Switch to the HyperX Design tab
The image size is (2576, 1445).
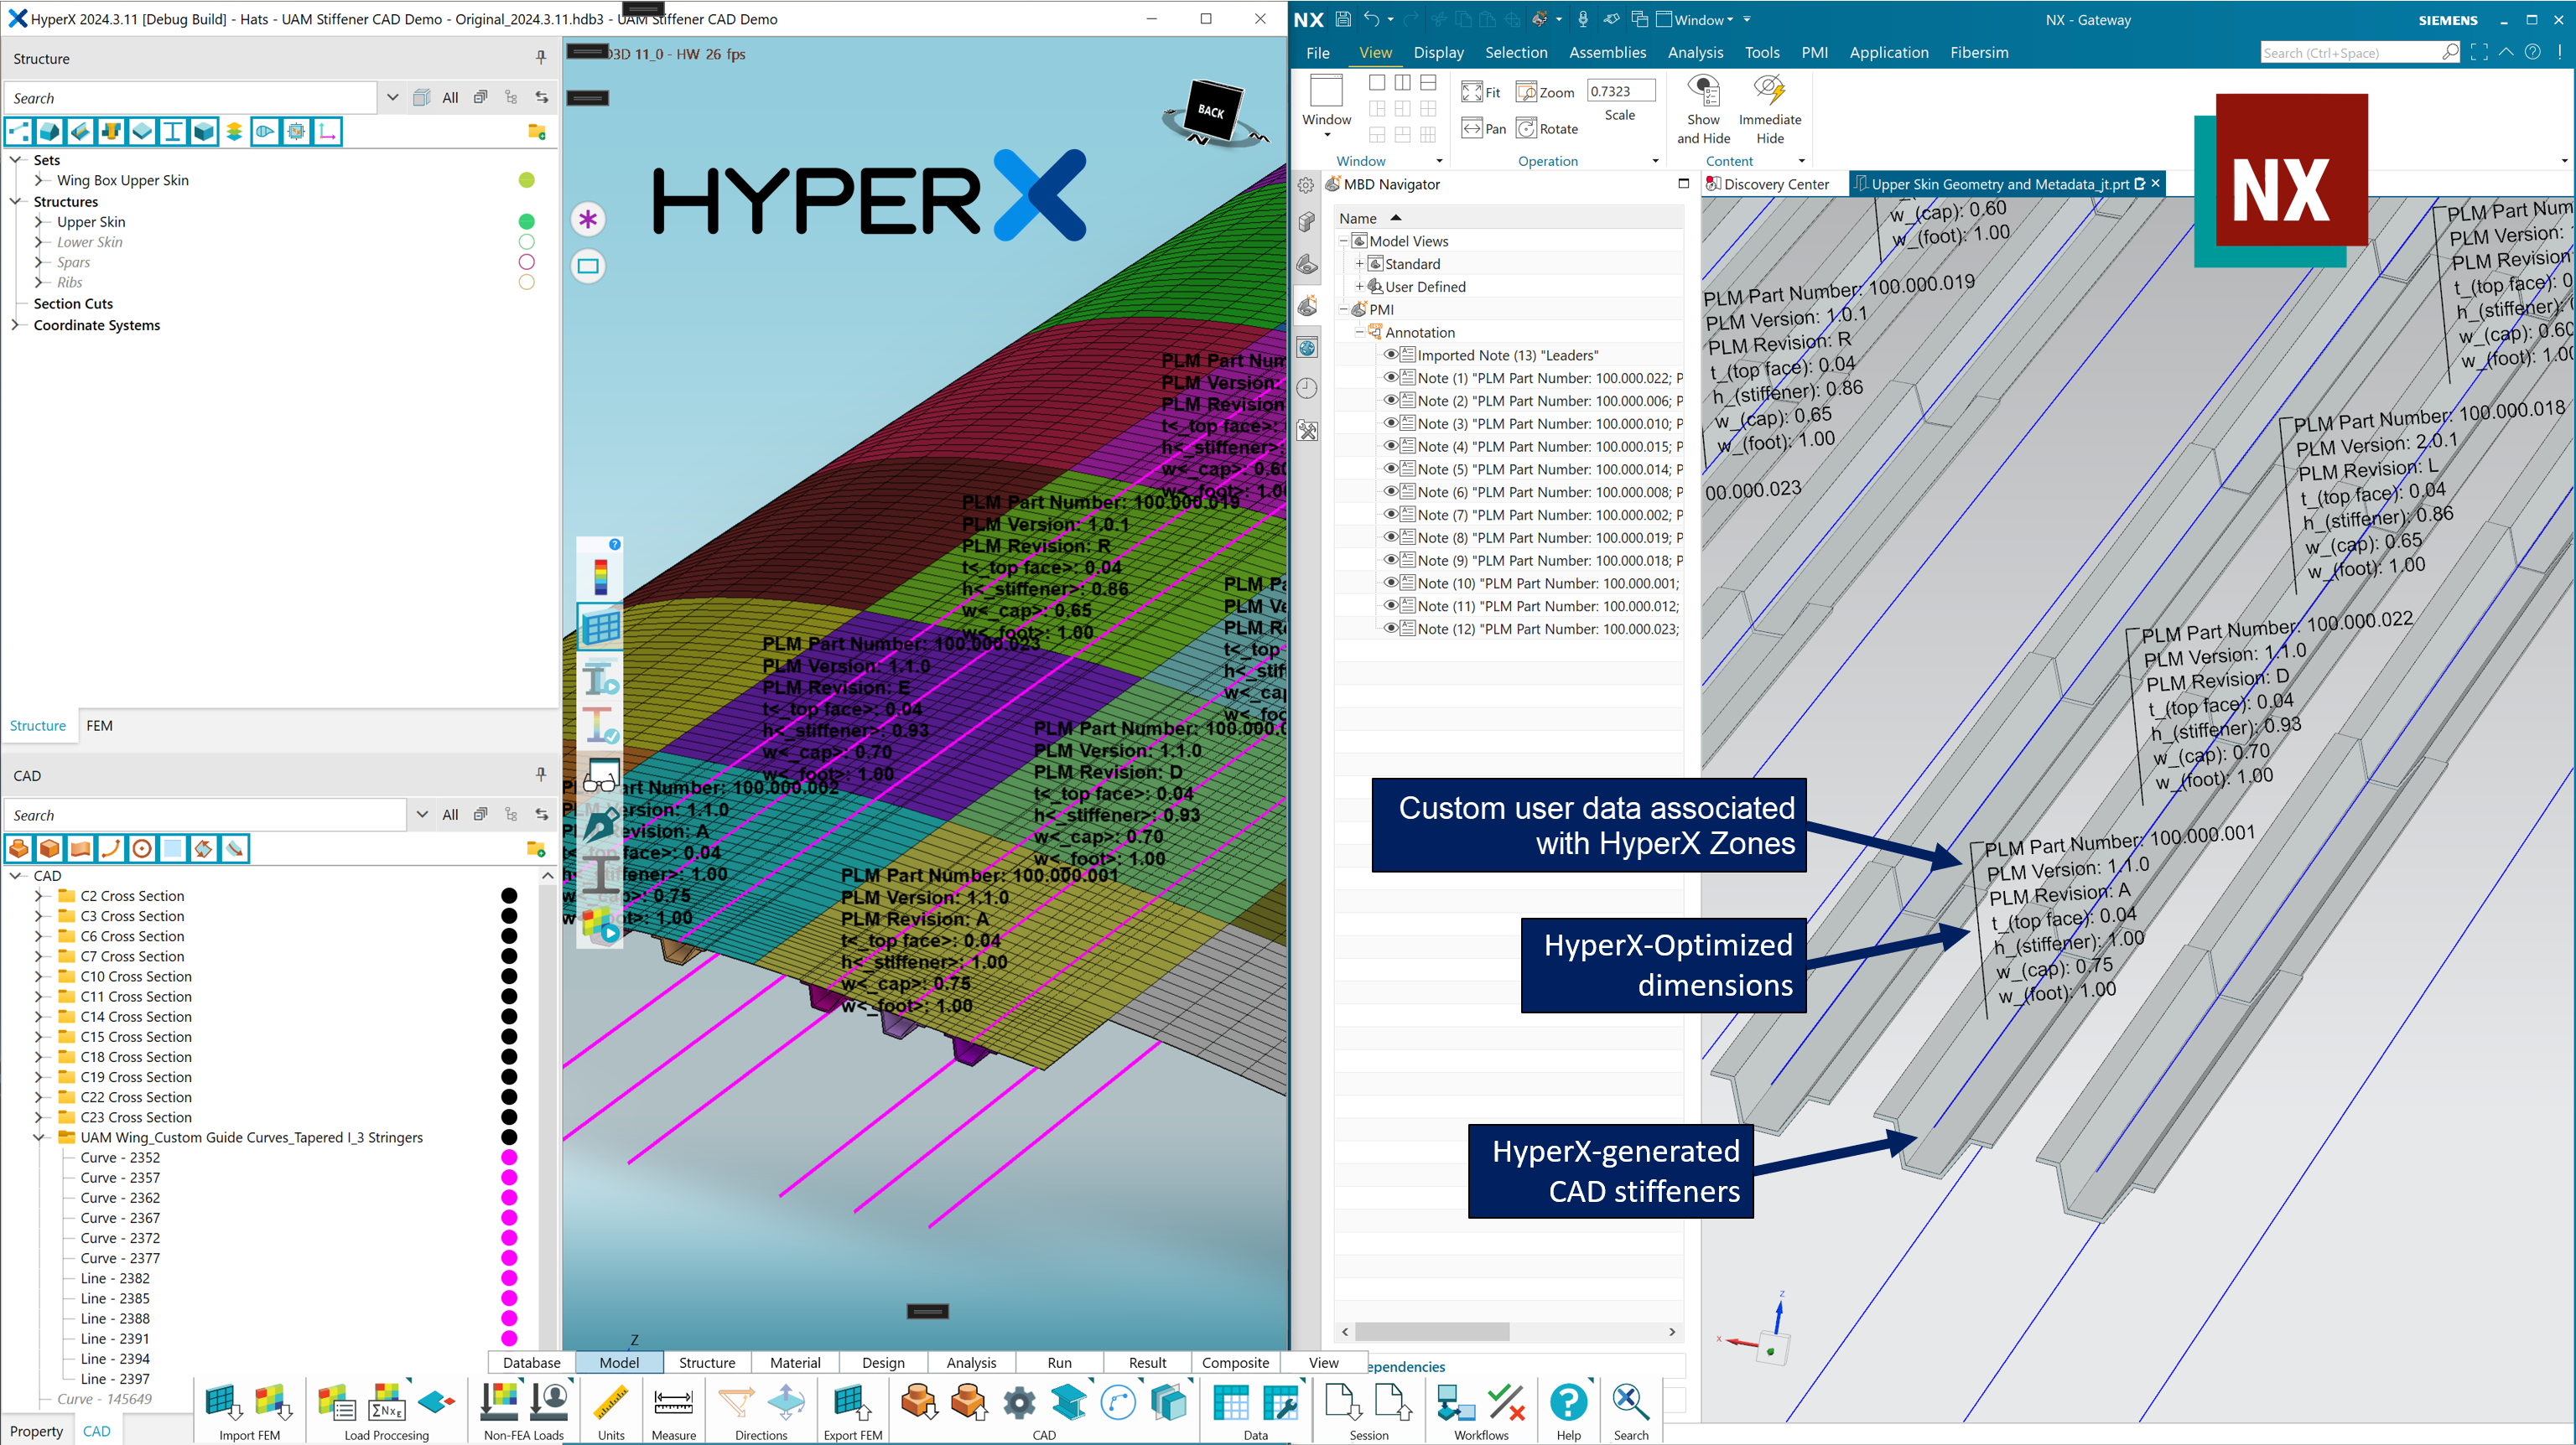tap(883, 1362)
